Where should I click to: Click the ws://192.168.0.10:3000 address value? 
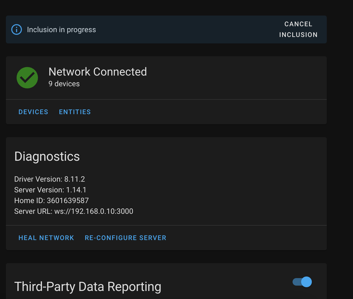point(94,211)
